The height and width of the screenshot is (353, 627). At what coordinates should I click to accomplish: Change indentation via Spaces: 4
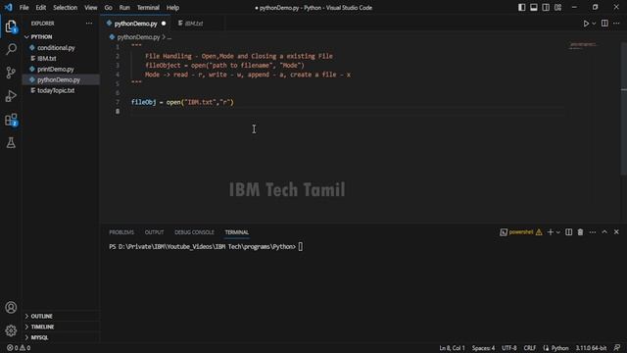click(x=483, y=348)
